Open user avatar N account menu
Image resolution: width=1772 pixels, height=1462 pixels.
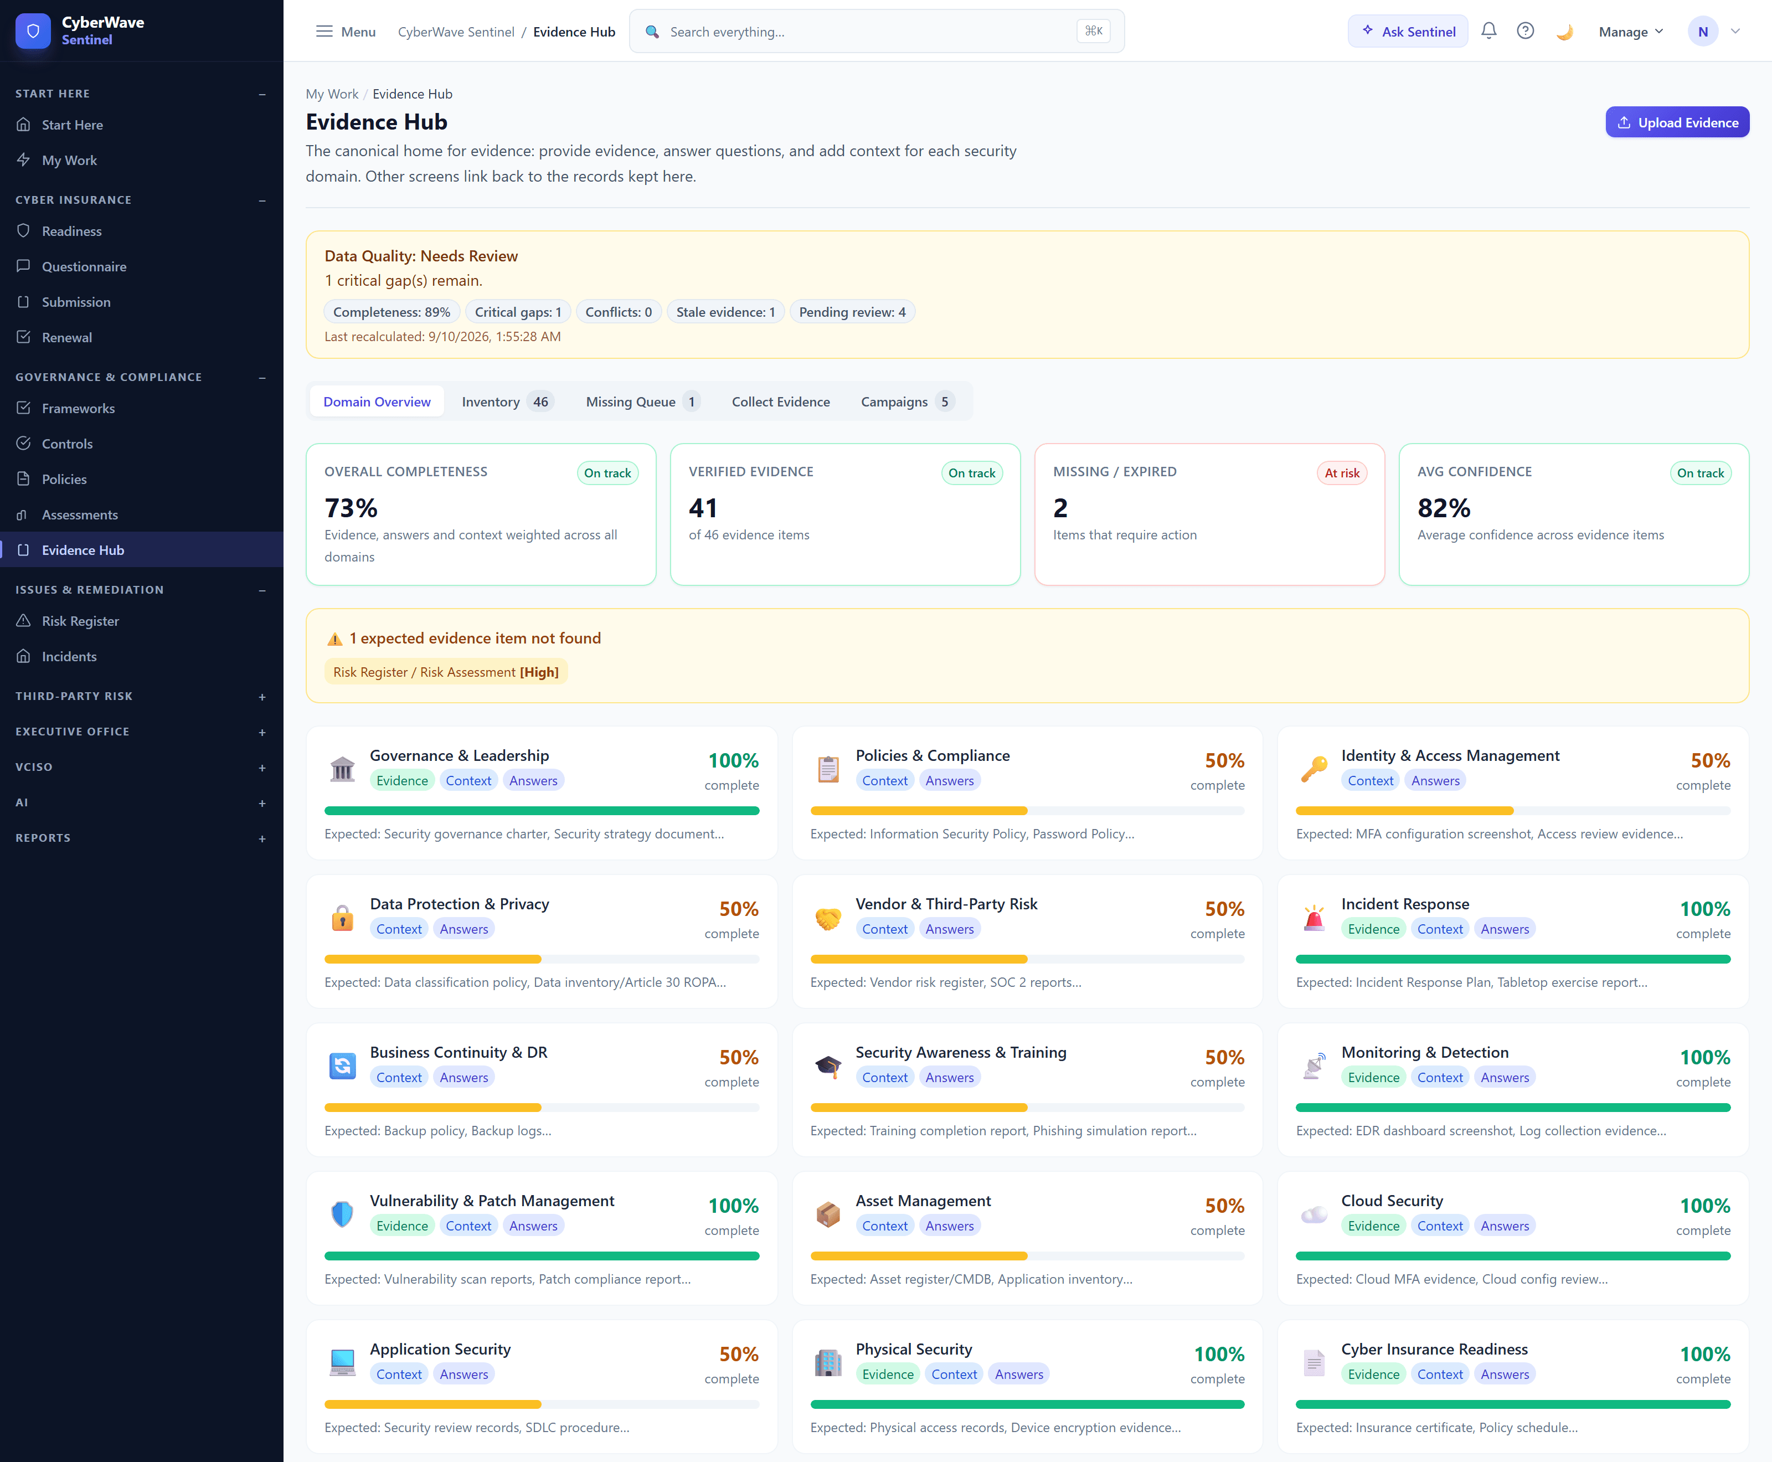(1714, 31)
